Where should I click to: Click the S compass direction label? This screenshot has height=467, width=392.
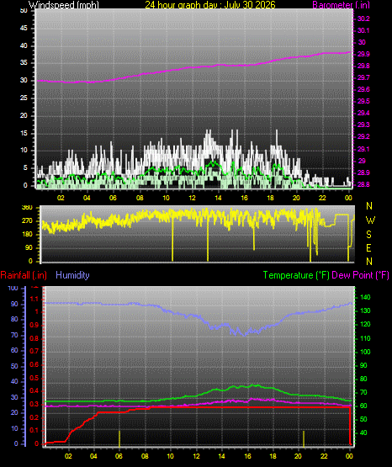point(368,235)
